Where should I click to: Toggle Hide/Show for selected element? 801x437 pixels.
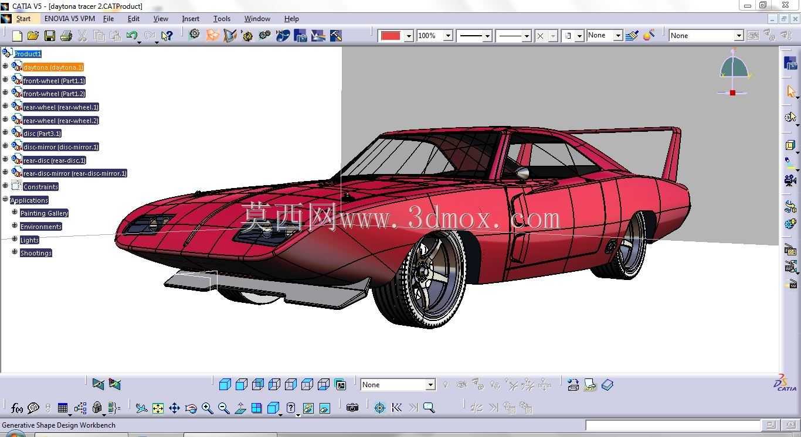tap(308, 408)
